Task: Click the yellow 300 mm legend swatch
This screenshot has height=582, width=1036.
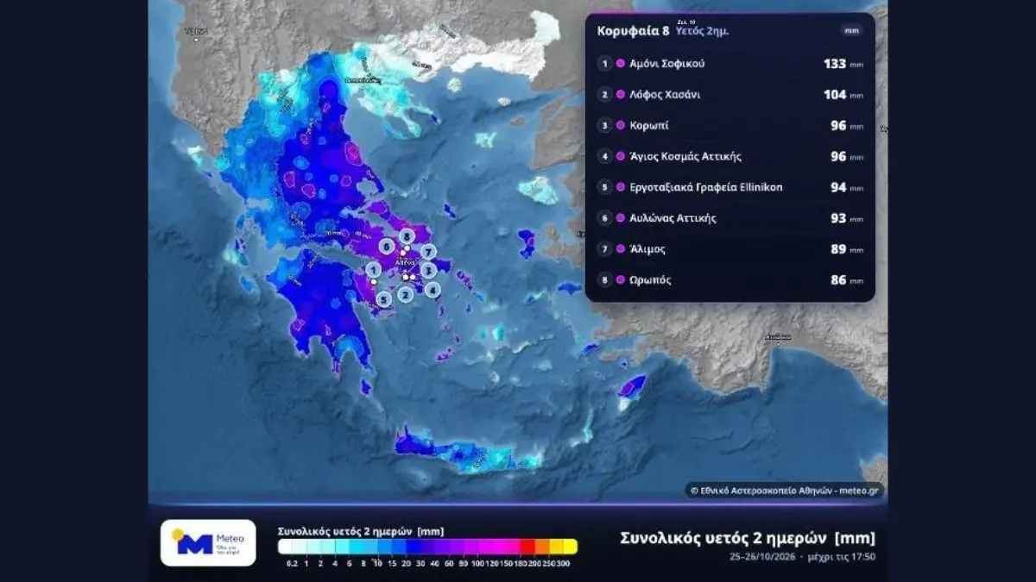Action: click(570, 546)
